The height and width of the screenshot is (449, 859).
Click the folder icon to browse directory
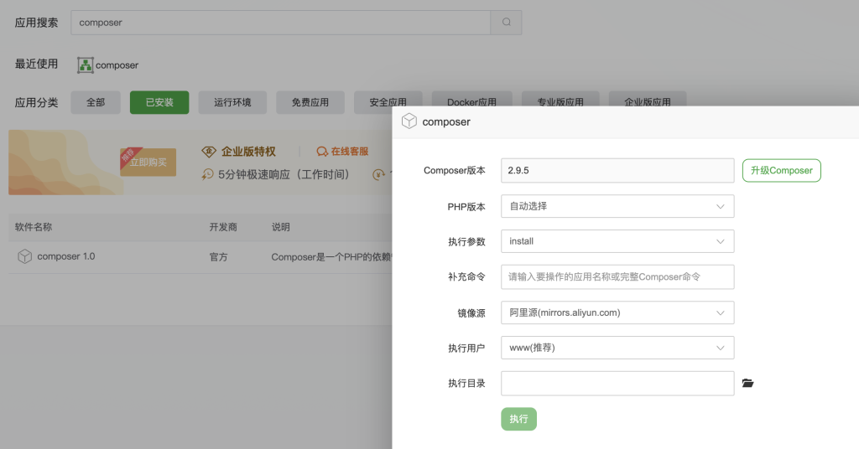coord(747,384)
